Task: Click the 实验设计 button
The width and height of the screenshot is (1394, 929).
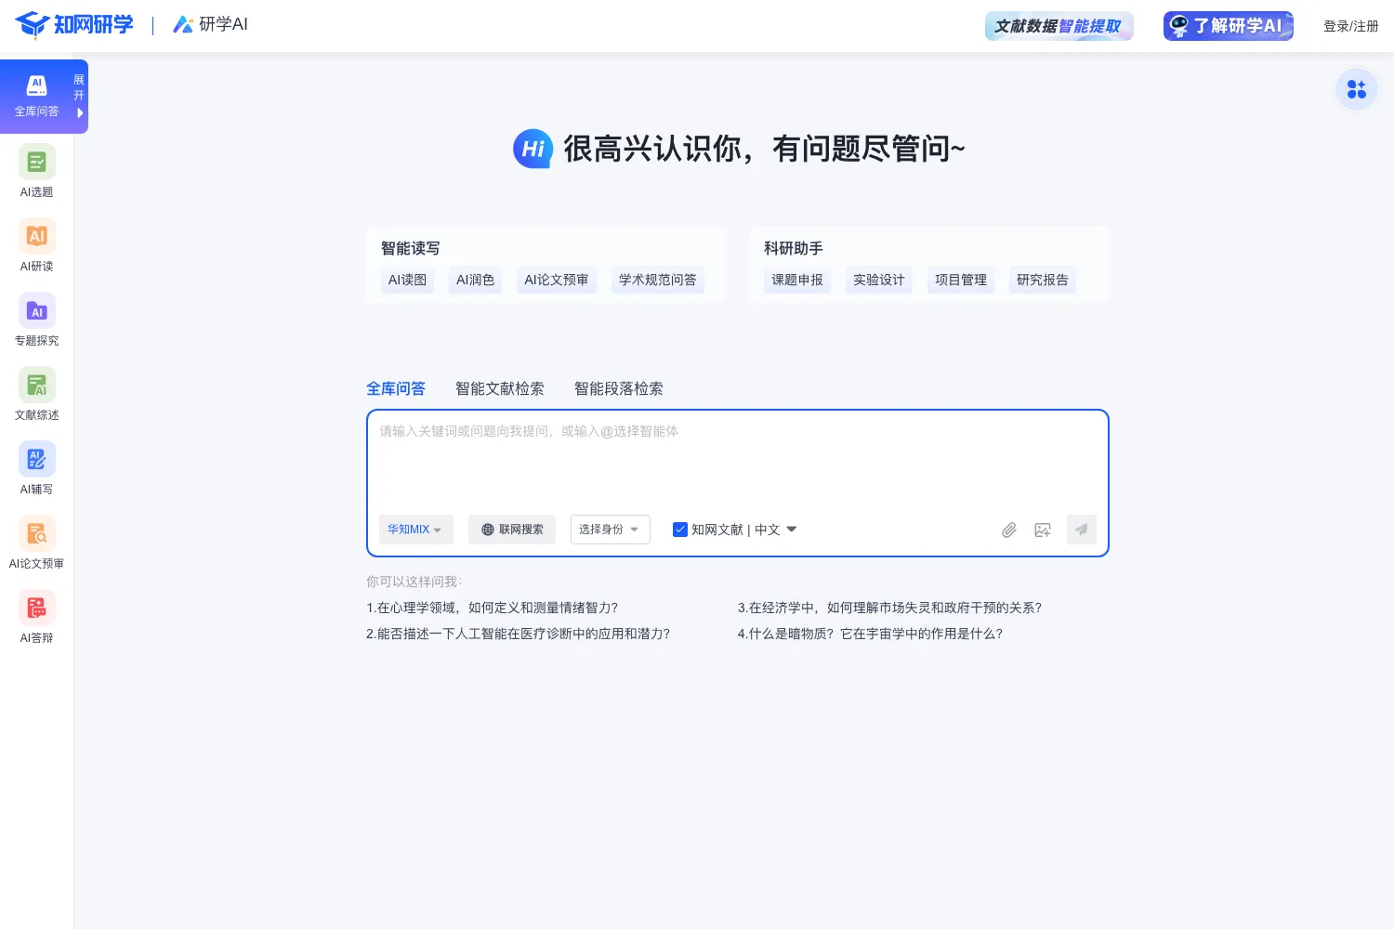Action: 879,280
